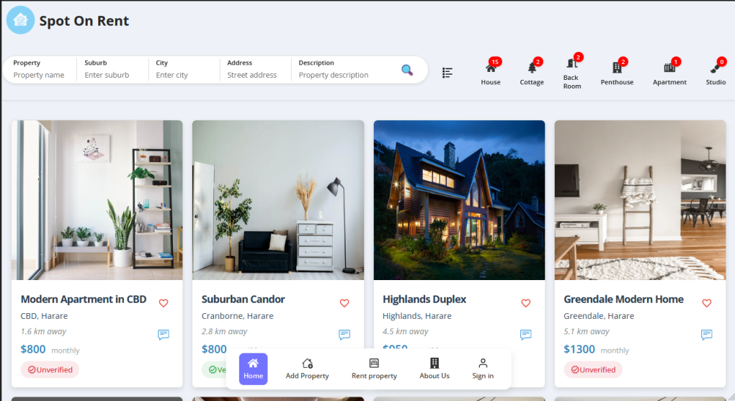The width and height of the screenshot is (735, 401).
Task: Click the Spot On Rent title text
Action: tap(84, 21)
